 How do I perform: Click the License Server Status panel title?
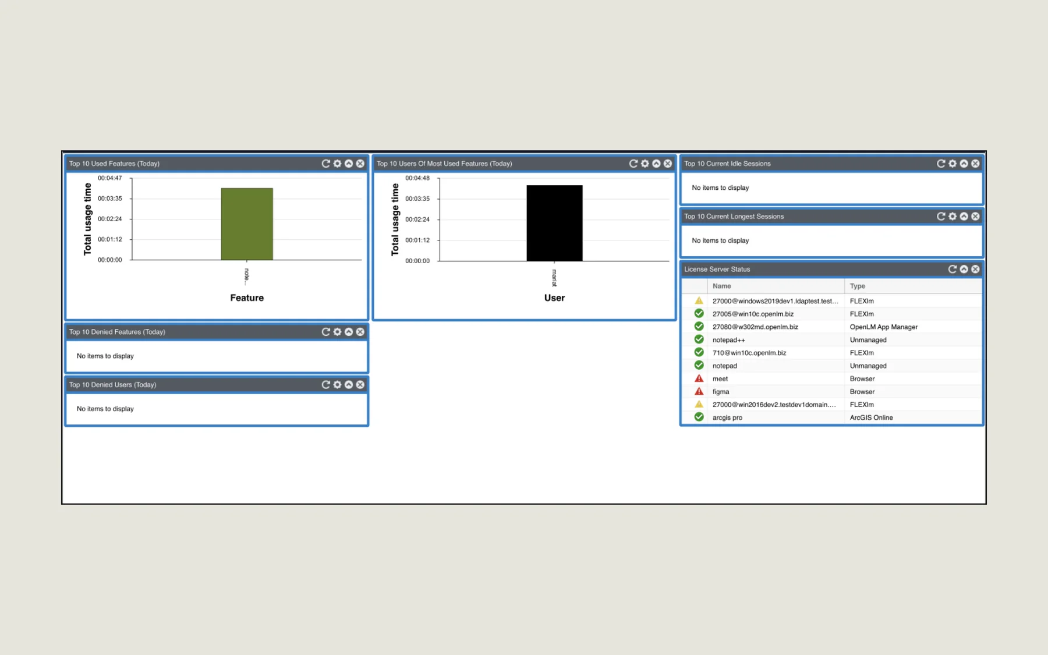pos(717,269)
